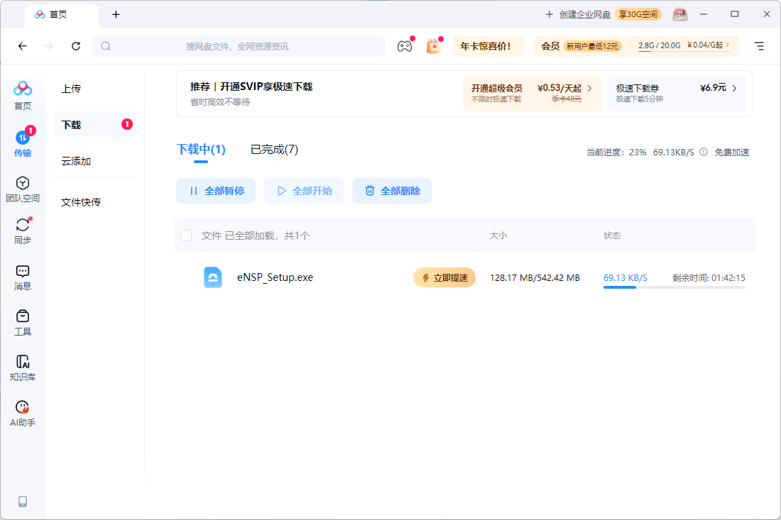Image resolution: width=781 pixels, height=520 pixels.
Task: Click the user avatar picture
Action: (x=680, y=14)
